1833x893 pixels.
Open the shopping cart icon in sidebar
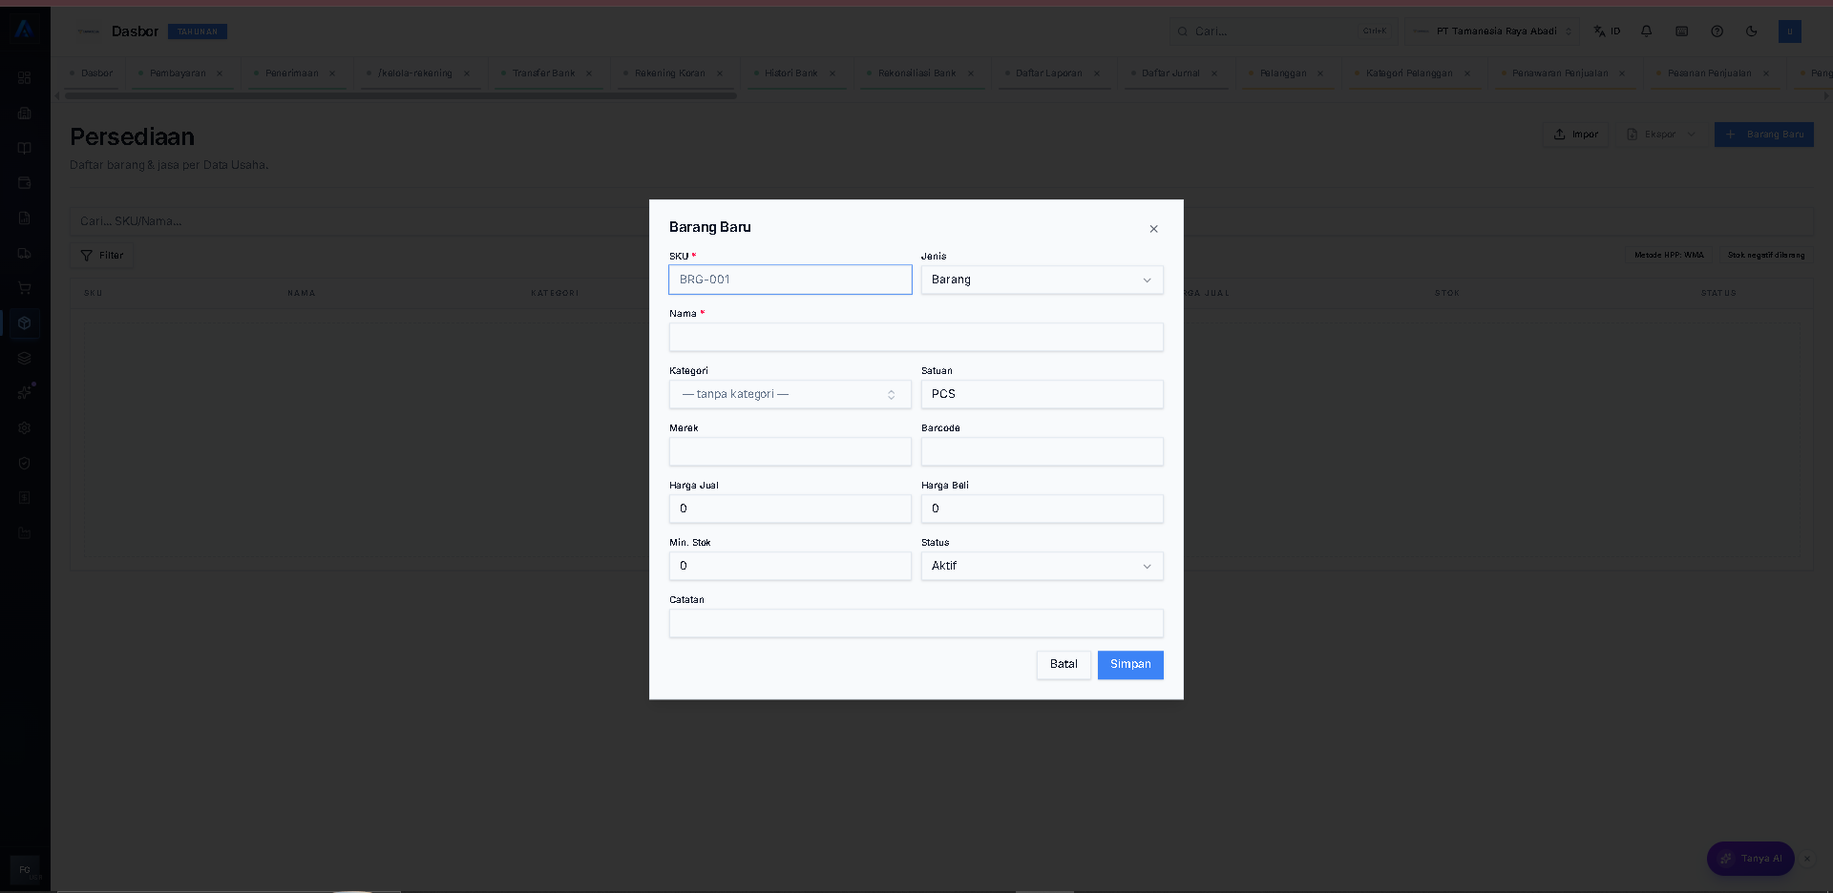25,287
